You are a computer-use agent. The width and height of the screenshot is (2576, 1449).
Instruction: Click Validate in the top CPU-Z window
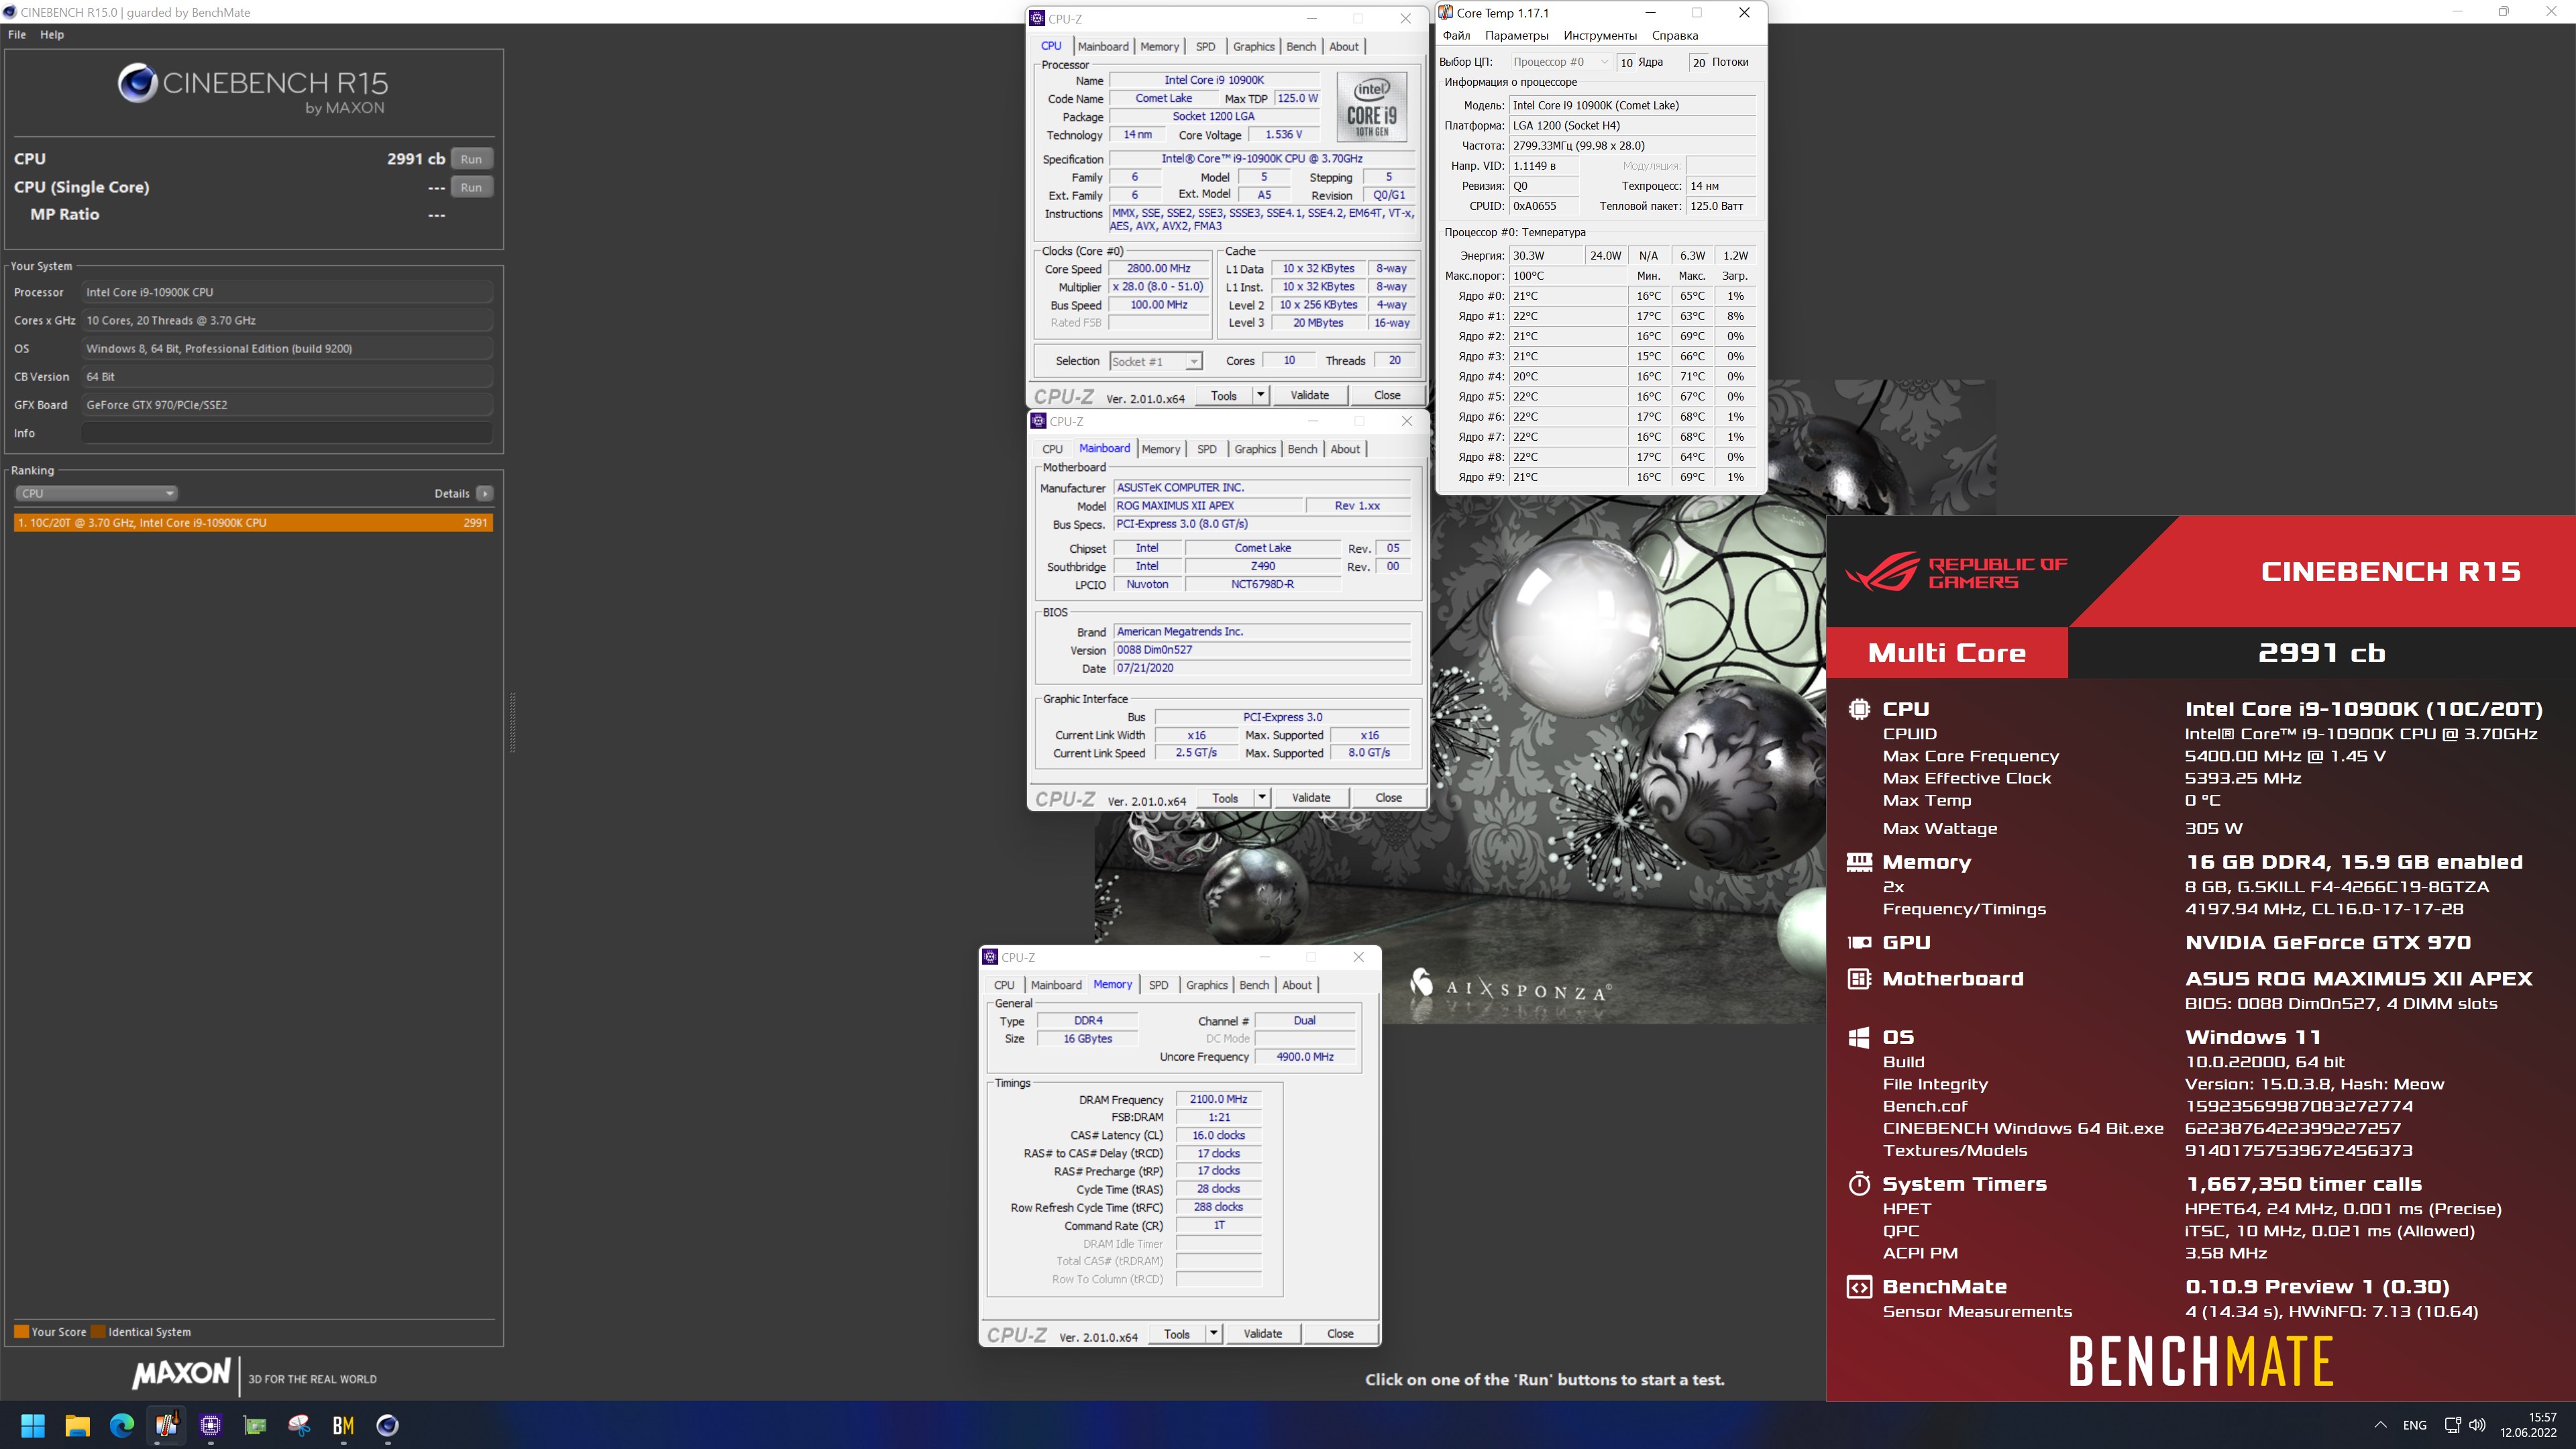[x=1309, y=395]
